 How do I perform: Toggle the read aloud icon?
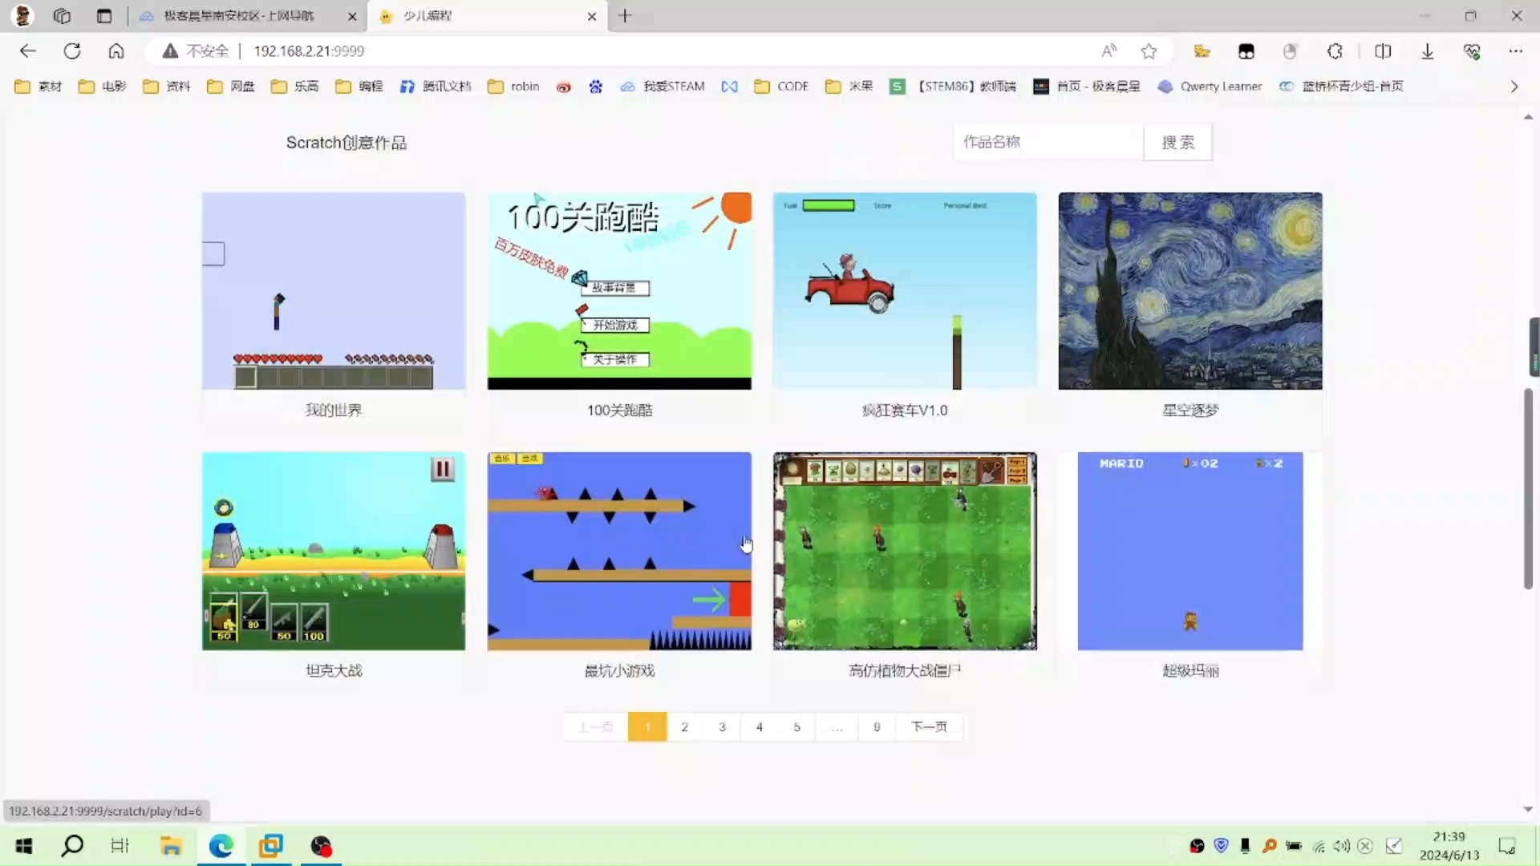coord(1108,51)
